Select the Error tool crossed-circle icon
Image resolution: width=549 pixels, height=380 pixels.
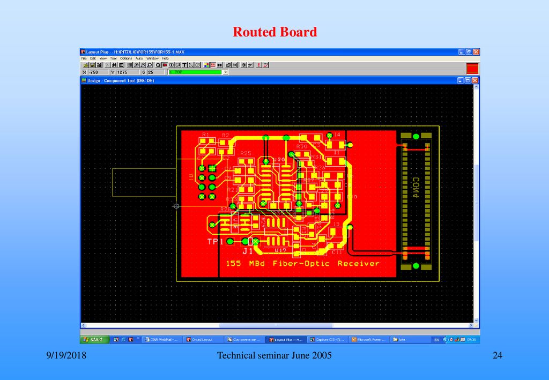(x=198, y=65)
